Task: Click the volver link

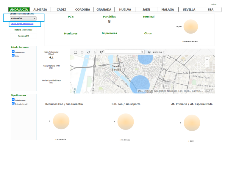Action: pos(214,4)
